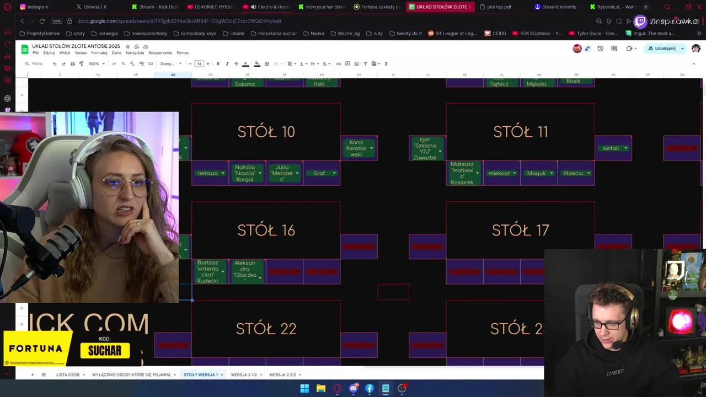This screenshot has width=706, height=397.
Task: Collapse the toolbar with chevron arrow
Action: (x=693, y=64)
